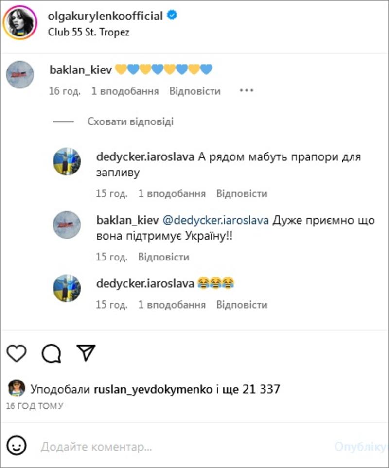Open the @dedycker.iaroslava mention link
This screenshot has height=468, width=389.
pos(215,220)
